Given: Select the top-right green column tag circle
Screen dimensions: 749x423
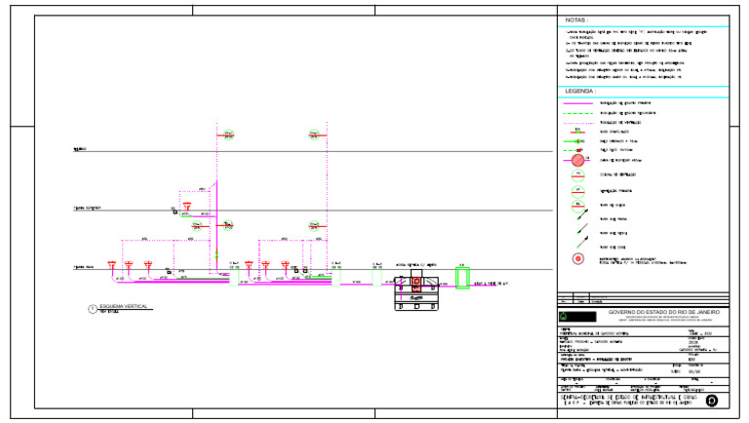Looking at the screenshot, I should 314,135.
